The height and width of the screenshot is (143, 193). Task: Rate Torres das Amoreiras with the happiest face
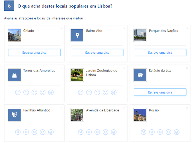[51, 92]
